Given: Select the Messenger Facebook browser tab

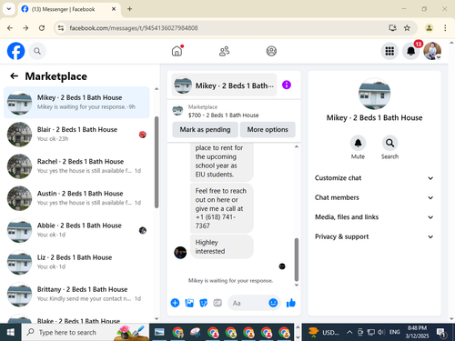Looking at the screenshot, I should point(69,9).
